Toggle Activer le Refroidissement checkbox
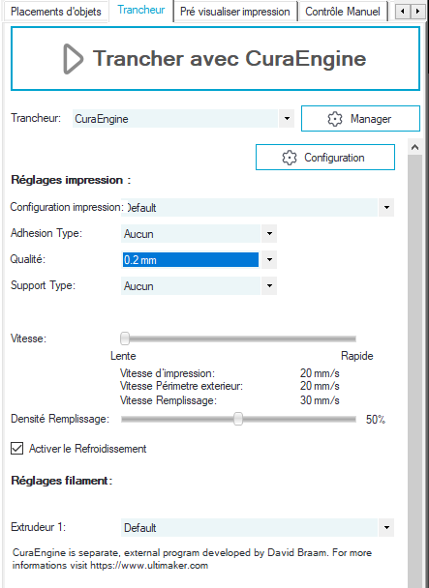 click(16, 449)
